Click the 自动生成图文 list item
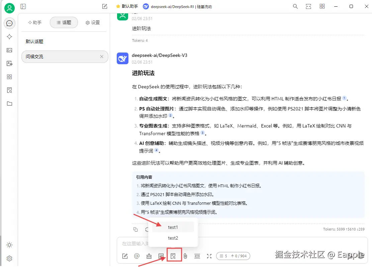 click(x=244, y=99)
